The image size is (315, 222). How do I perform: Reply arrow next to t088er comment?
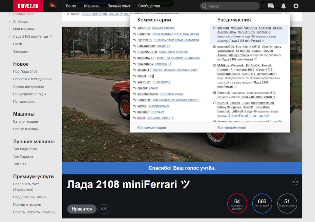pos(135,76)
